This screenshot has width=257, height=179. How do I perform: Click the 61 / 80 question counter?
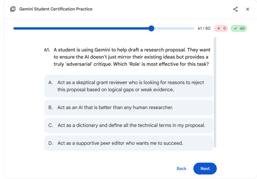pyautogui.click(x=204, y=29)
